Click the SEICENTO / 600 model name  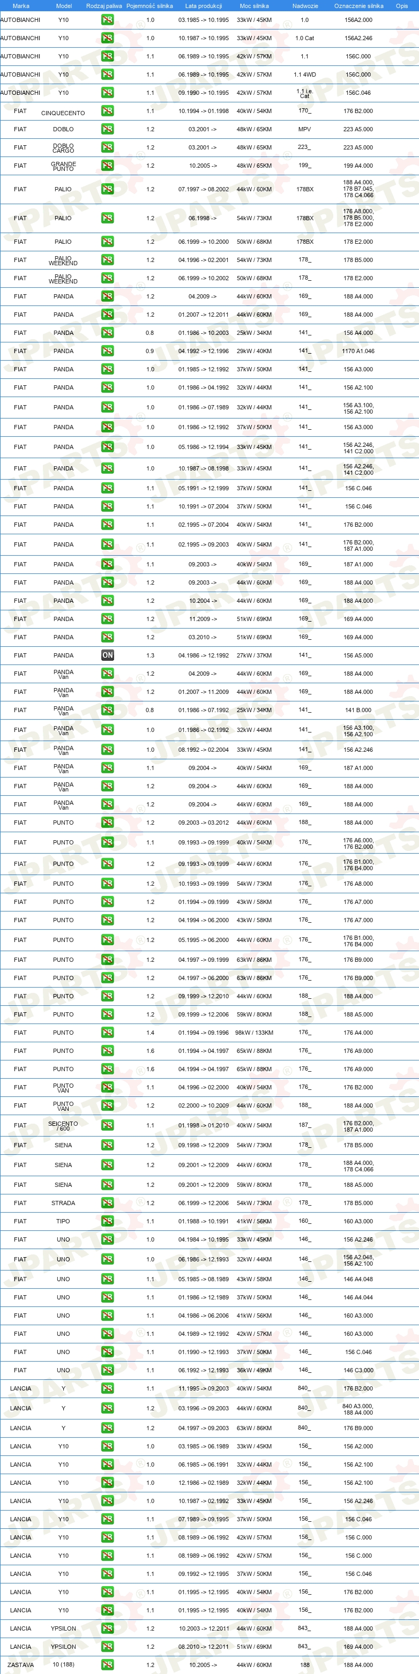63,1125
